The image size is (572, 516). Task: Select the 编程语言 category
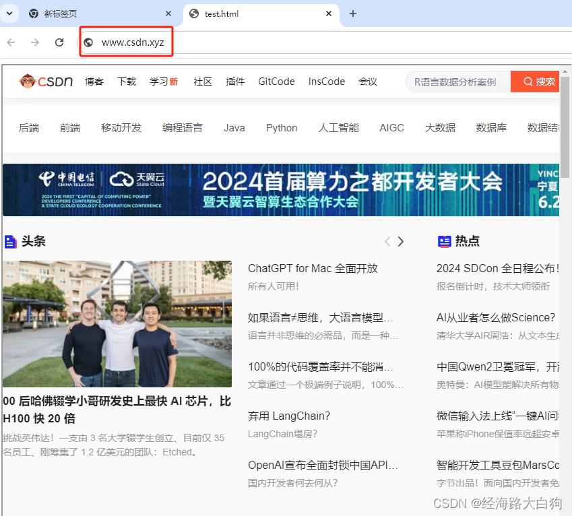pos(183,127)
